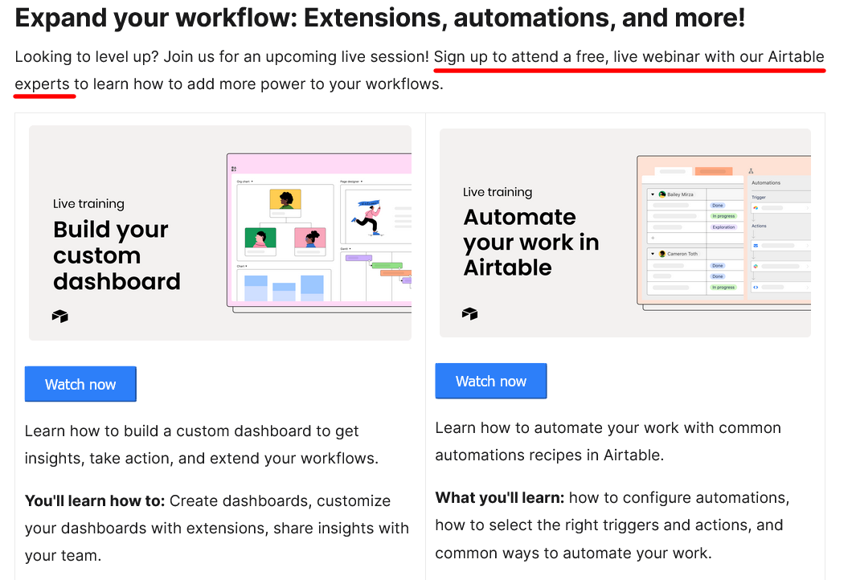This screenshot has width=852, height=580.
Task: Click the "Automate your work in Airtable" title text
Action: (x=530, y=243)
